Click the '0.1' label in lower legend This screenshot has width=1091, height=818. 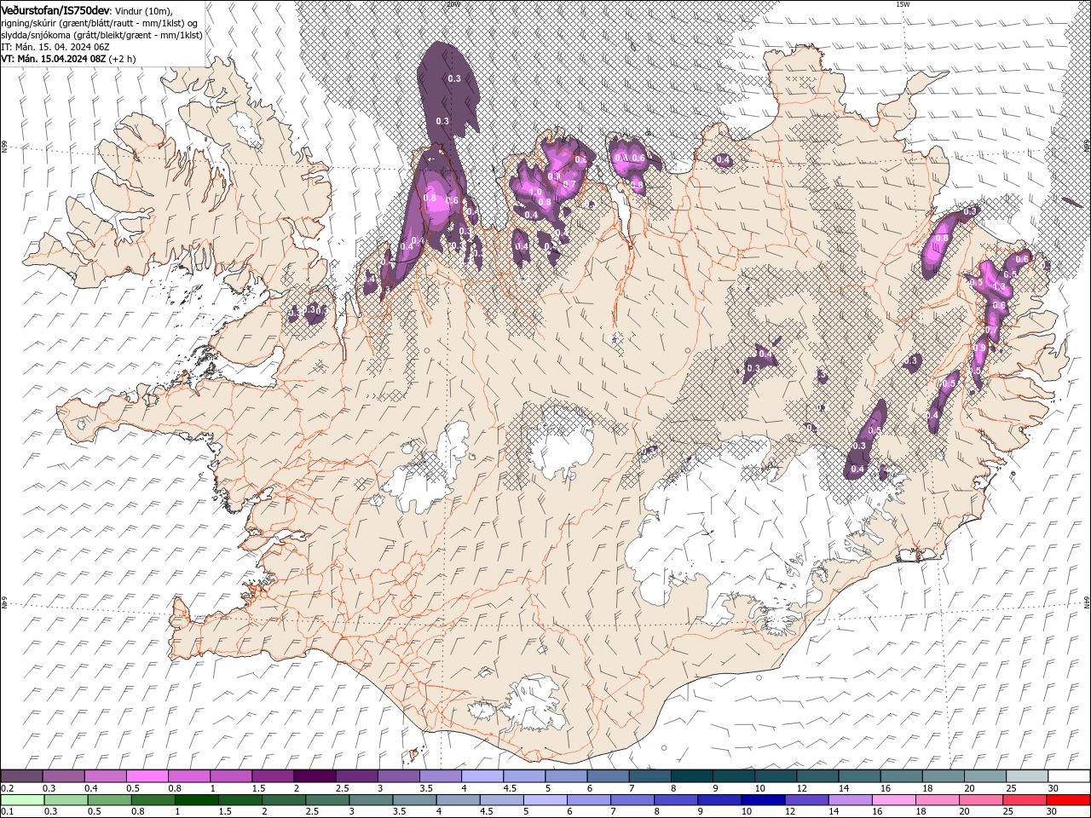tap(8, 812)
